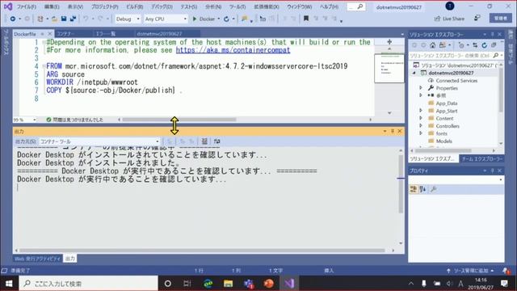
Task: Expand the Controllers folder
Action: (x=421, y=126)
